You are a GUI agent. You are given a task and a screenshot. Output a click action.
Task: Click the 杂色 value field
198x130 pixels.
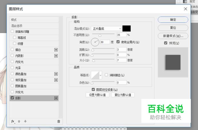122,83
